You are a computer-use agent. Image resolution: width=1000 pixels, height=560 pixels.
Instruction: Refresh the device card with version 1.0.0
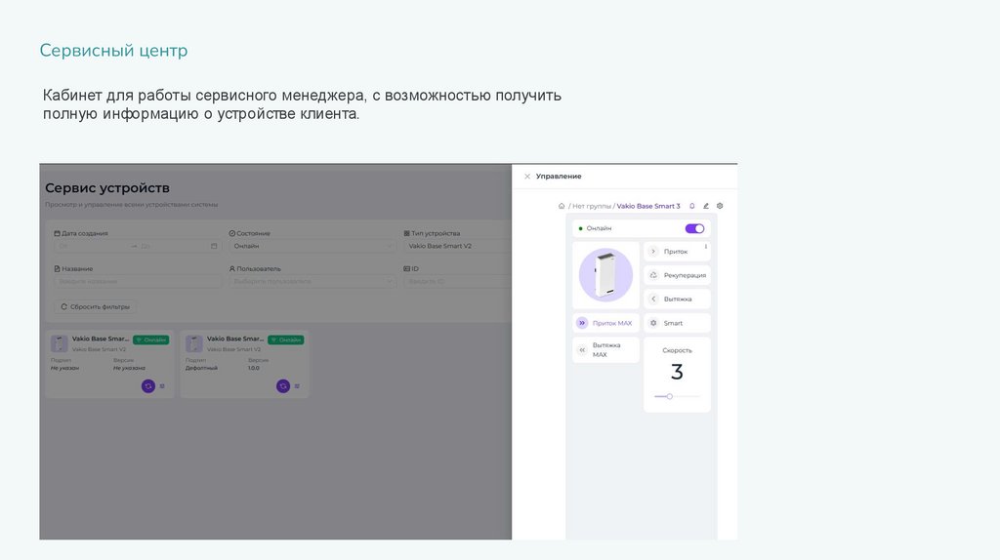pos(283,386)
